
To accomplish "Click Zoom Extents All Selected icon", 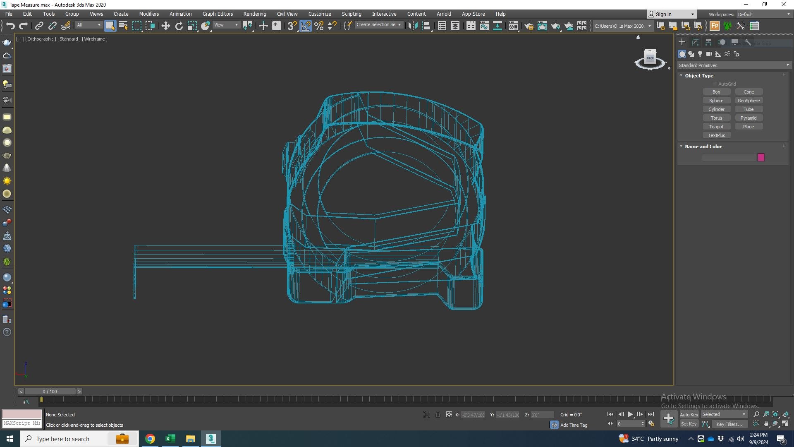I will pyautogui.click(x=785, y=414).
